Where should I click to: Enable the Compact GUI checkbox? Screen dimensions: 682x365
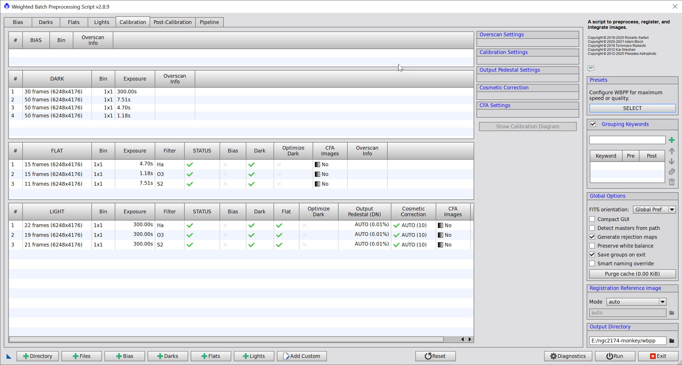(x=592, y=219)
